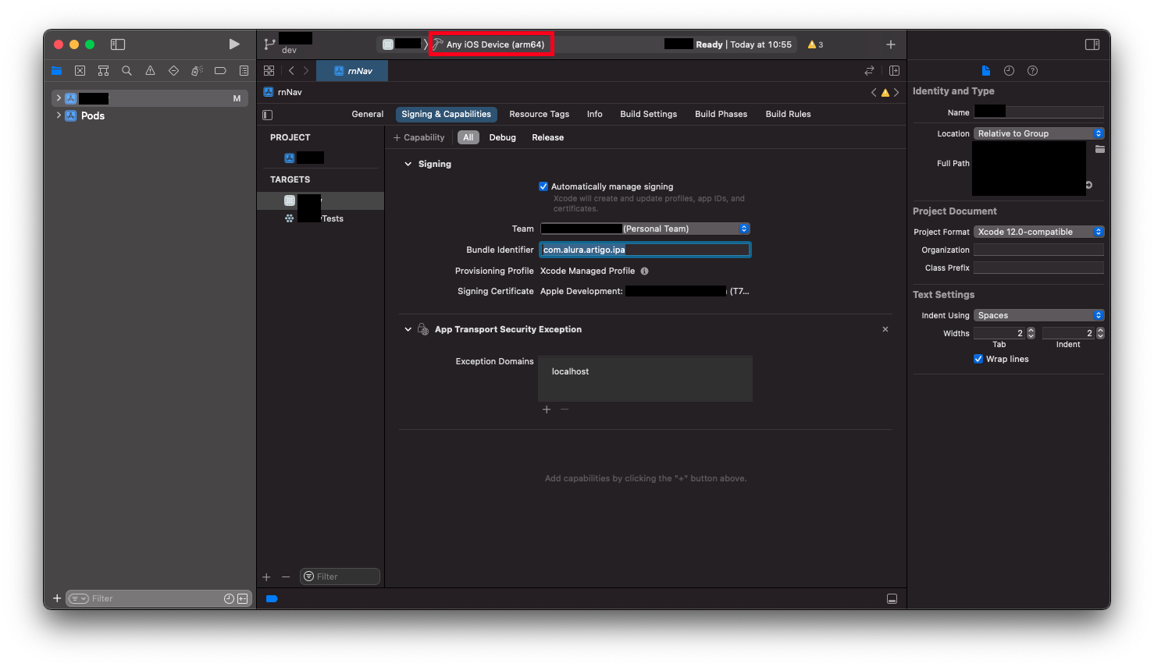Image resolution: width=1154 pixels, height=667 pixels.
Task: Click the warnings indicator showing 3
Action: tap(815, 44)
